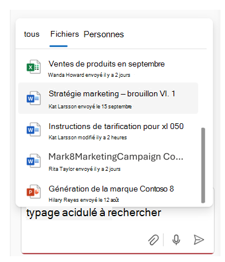The width and height of the screenshot is (225, 262).
Task: Click 'Rita Taylor envoyé il y a 2 jours'
Action: click(x=85, y=169)
